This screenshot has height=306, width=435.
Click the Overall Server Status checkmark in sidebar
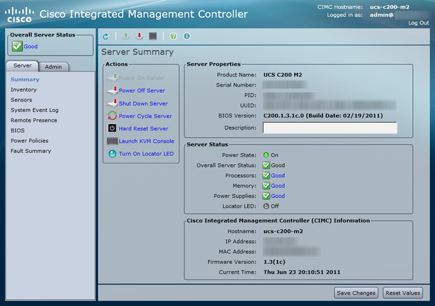click(x=17, y=46)
